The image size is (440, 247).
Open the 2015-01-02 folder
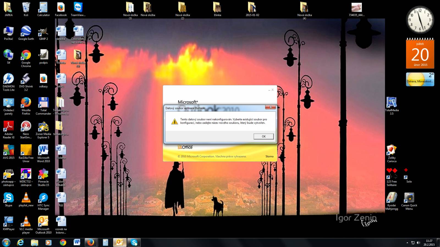point(252,9)
